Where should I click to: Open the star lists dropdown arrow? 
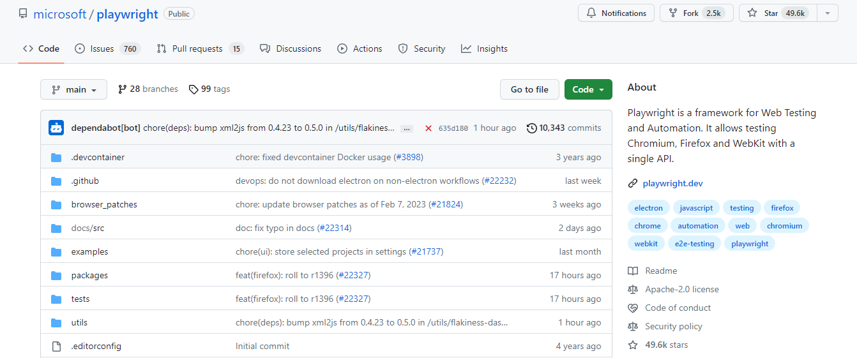pos(827,13)
